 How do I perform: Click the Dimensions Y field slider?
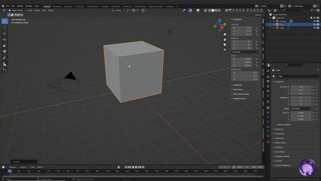pyautogui.click(x=245, y=76)
